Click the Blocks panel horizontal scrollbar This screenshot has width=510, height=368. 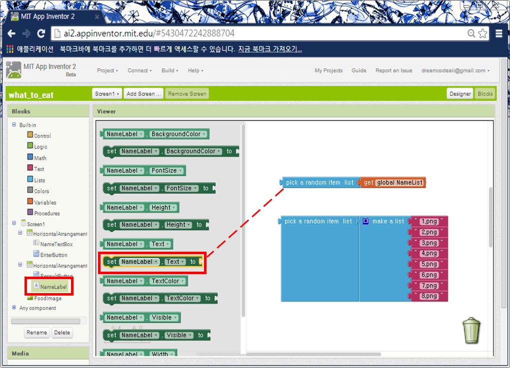pos(46,321)
